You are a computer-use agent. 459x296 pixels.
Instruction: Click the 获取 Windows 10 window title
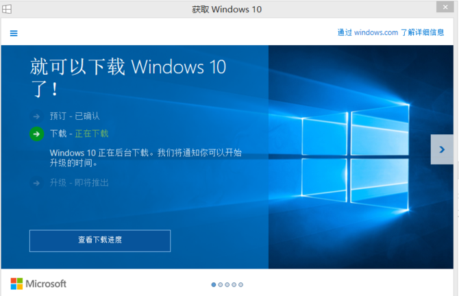click(x=227, y=10)
